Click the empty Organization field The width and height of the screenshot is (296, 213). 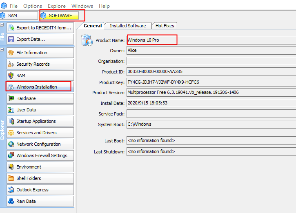[211, 61]
